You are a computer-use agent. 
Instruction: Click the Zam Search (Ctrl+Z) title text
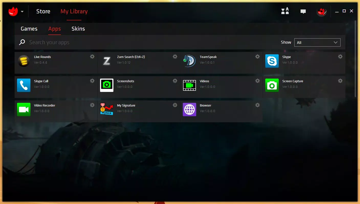click(131, 57)
